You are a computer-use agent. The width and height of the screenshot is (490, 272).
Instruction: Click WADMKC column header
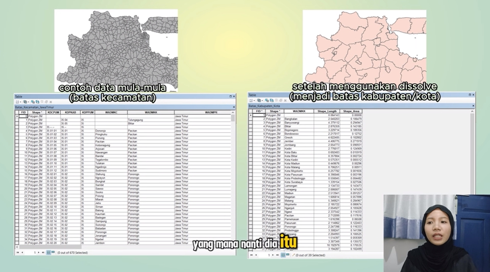click(x=111, y=112)
